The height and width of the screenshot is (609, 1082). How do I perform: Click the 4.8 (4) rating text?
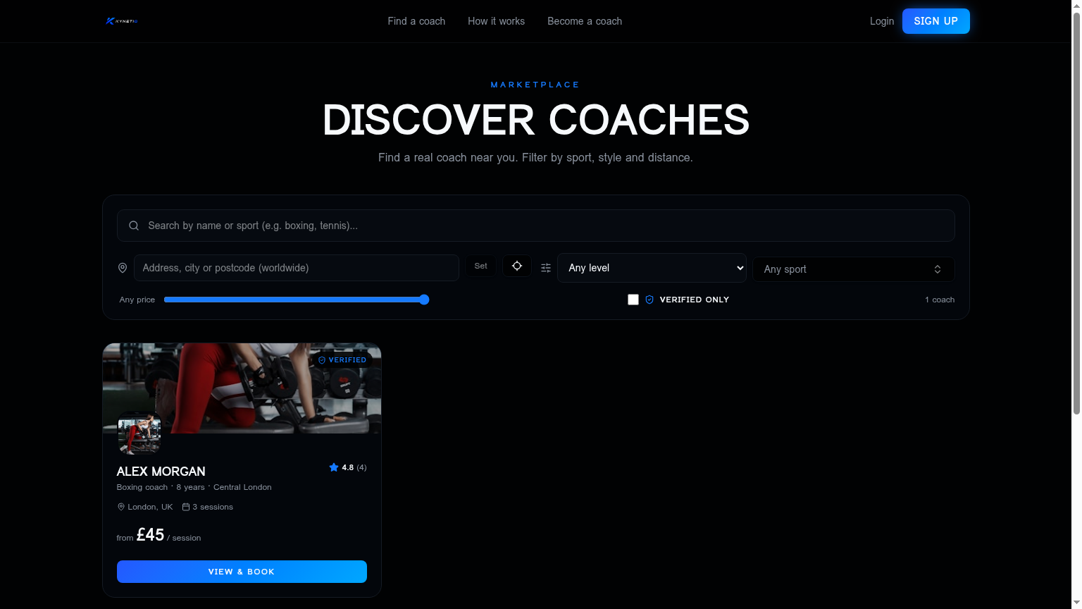tap(354, 467)
